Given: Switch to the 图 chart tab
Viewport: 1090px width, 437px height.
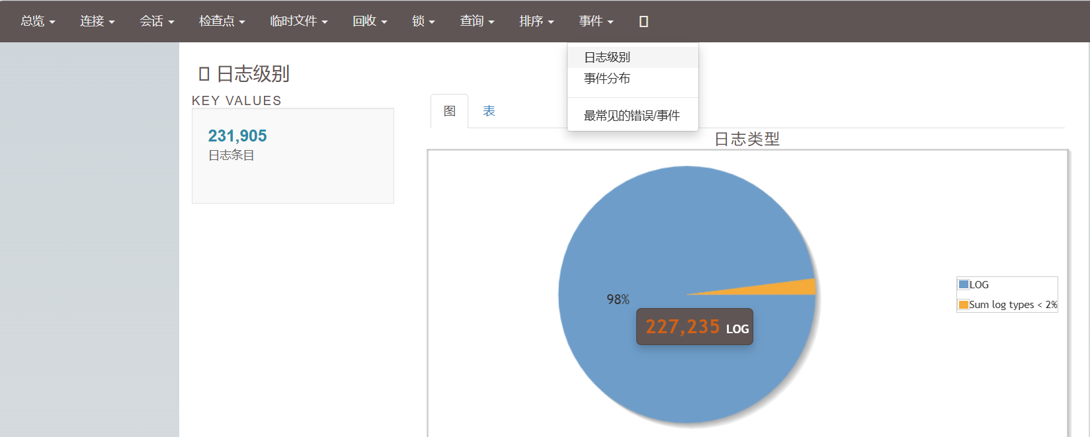Looking at the screenshot, I should click(x=450, y=111).
